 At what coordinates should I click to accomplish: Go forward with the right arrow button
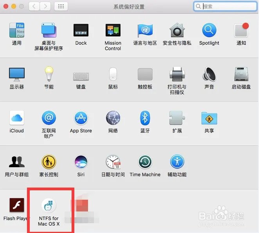point(45,6)
